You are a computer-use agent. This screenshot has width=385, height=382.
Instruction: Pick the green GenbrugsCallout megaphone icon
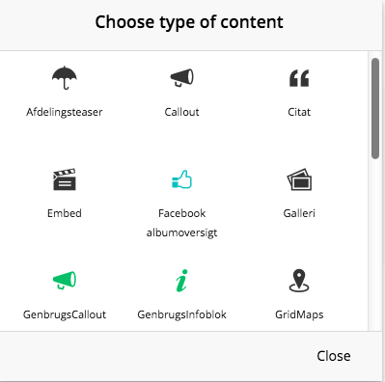click(x=65, y=281)
